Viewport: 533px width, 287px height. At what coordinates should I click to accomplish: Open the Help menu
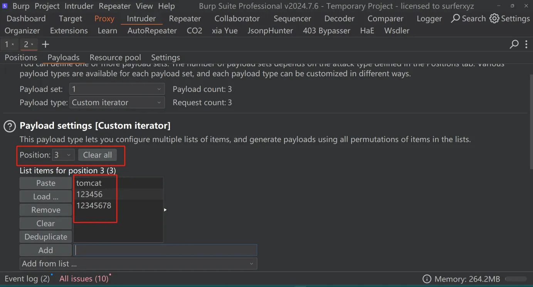166,6
